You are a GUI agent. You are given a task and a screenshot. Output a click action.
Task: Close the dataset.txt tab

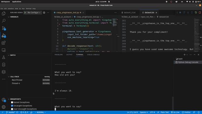click(156, 13)
